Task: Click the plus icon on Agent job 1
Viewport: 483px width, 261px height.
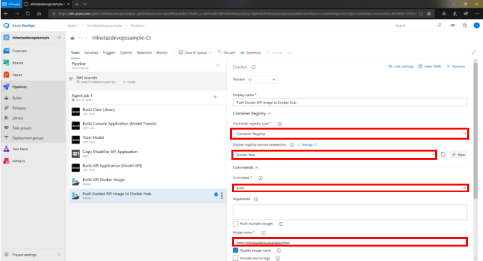Action: pyautogui.click(x=215, y=97)
